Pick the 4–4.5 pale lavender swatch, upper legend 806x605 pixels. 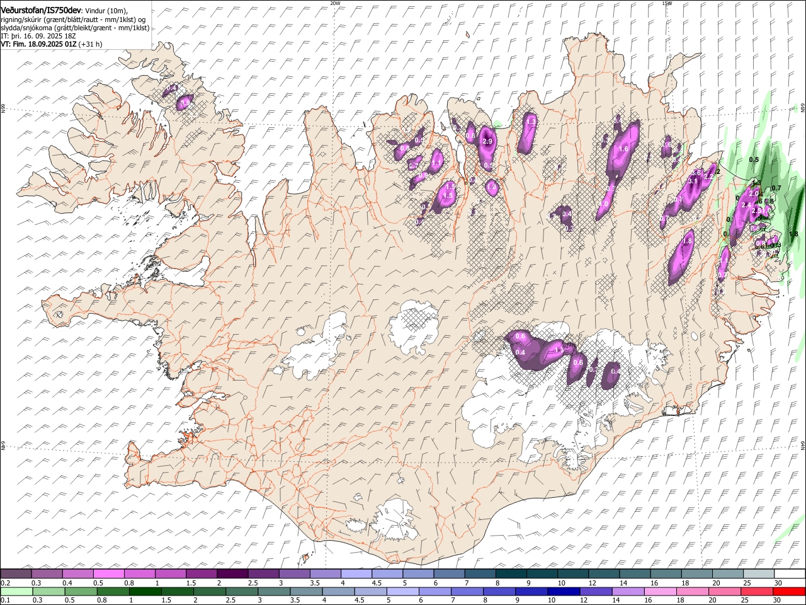click(x=356, y=573)
